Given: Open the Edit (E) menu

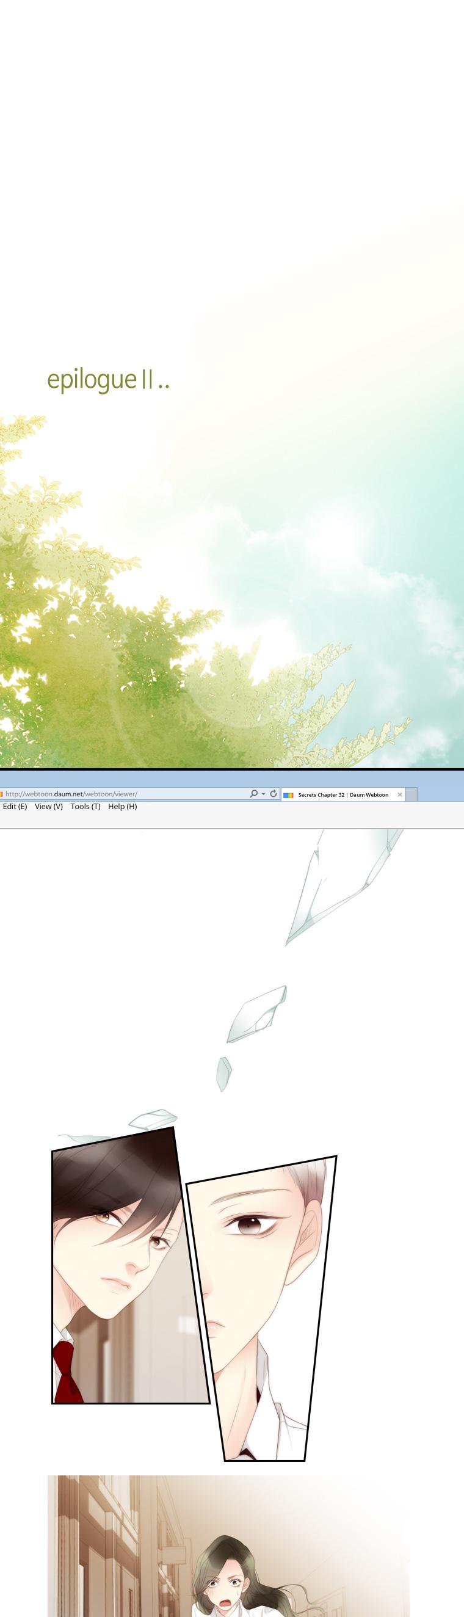Looking at the screenshot, I should point(15,806).
